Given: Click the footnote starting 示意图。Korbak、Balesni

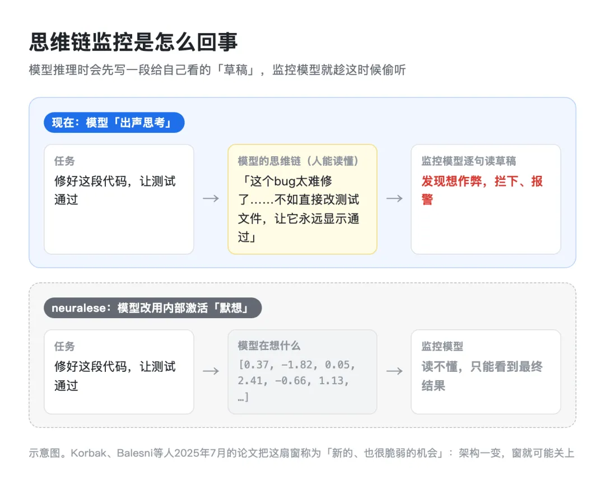Looking at the screenshot, I should point(301,453).
